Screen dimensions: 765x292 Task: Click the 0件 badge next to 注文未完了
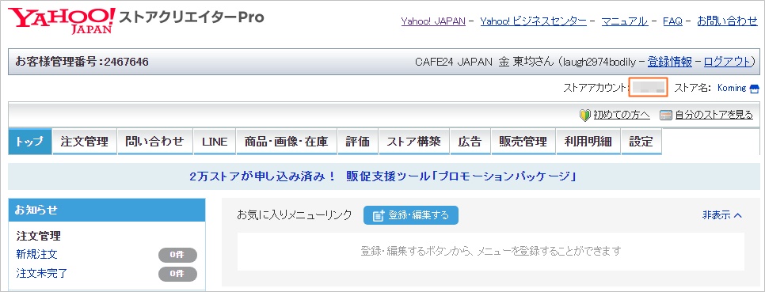pos(177,274)
